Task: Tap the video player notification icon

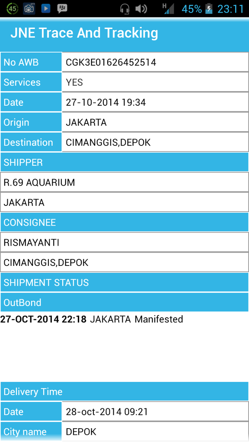Action: tap(46, 9)
